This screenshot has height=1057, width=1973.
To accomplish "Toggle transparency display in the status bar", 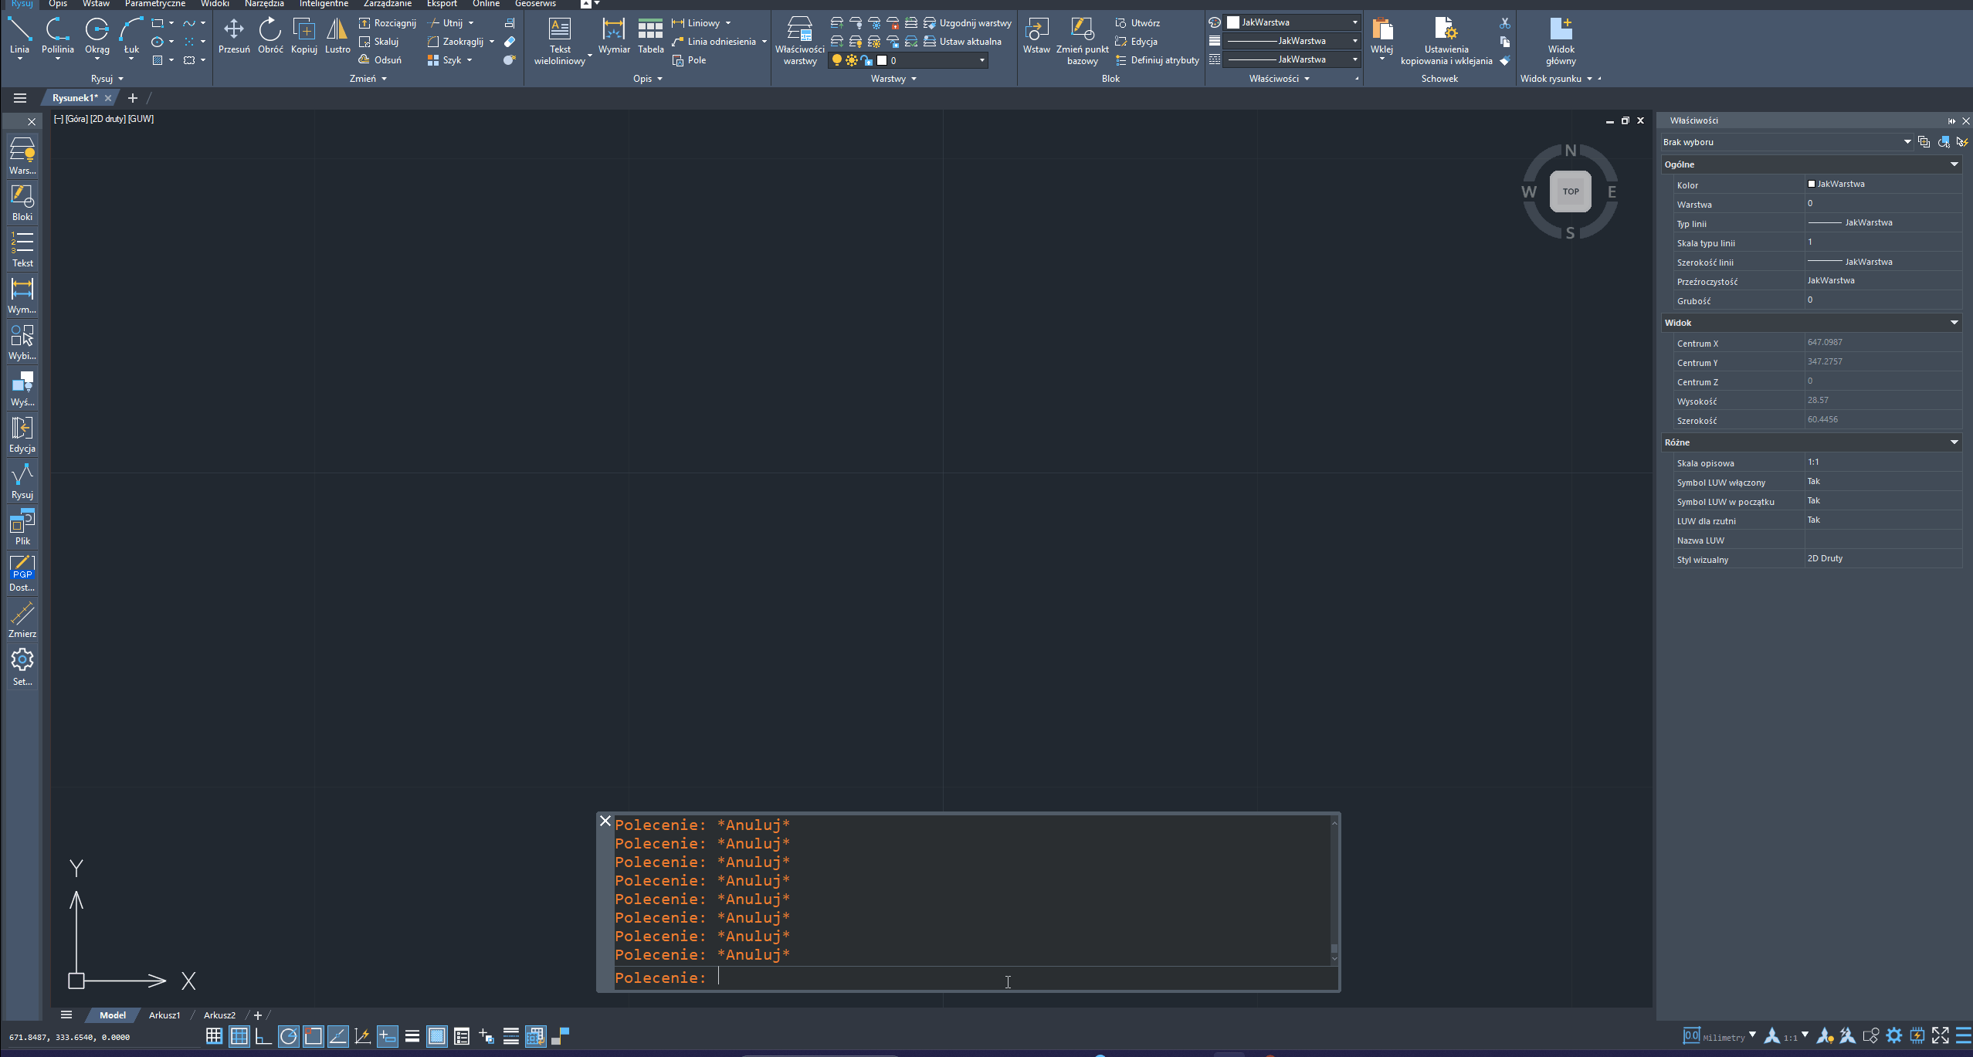I will pos(436,1036).
